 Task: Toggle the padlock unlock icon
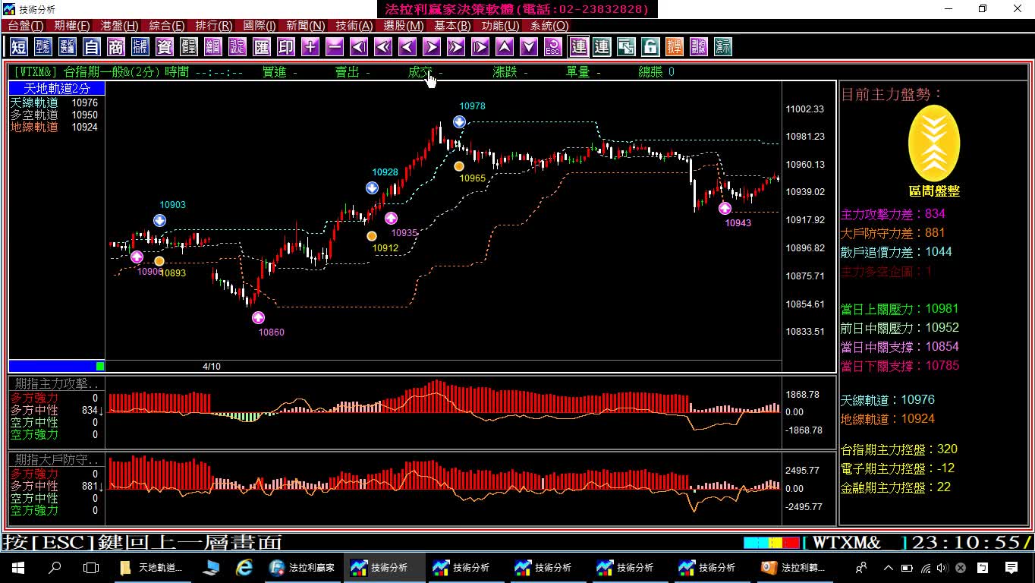[x=650, y=47]
